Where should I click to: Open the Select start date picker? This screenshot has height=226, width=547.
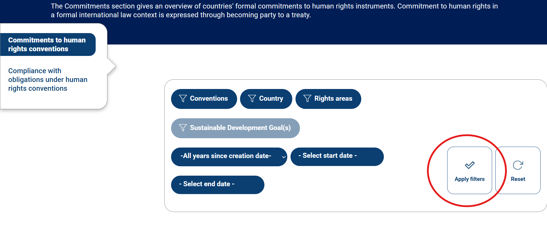point(337,156)
